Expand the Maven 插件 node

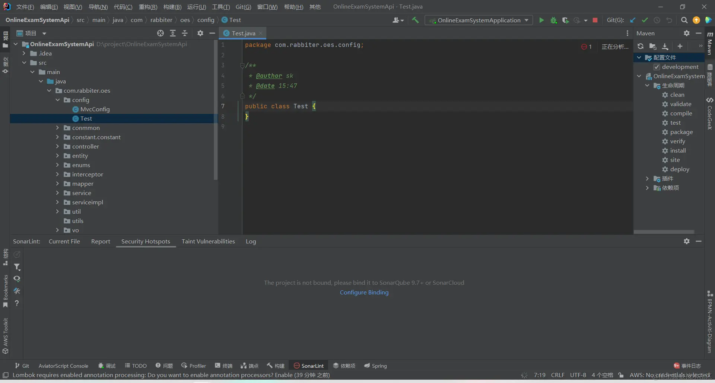coord(647,179)
